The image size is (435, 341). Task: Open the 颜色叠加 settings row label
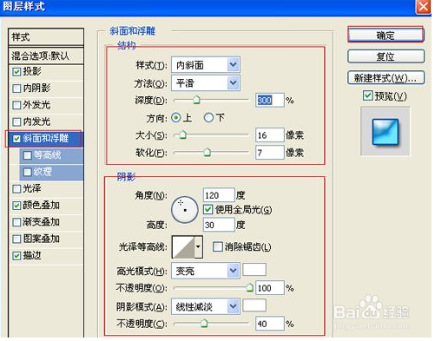(41, 206)
